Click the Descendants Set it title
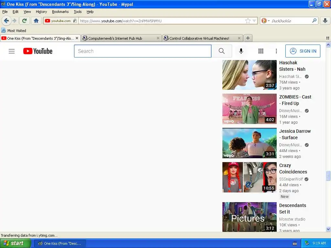The image size is (331, 248). [293, 209]
